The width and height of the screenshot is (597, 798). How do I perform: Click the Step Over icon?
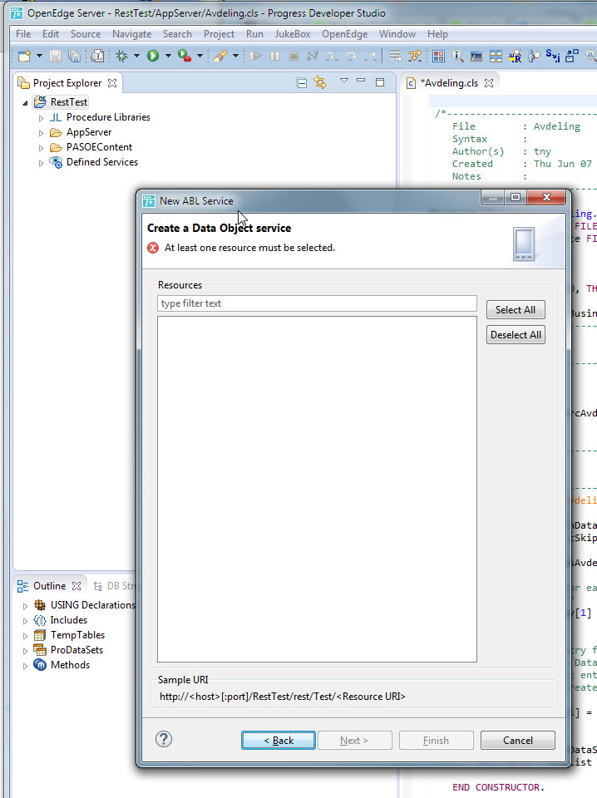[351, 56]
